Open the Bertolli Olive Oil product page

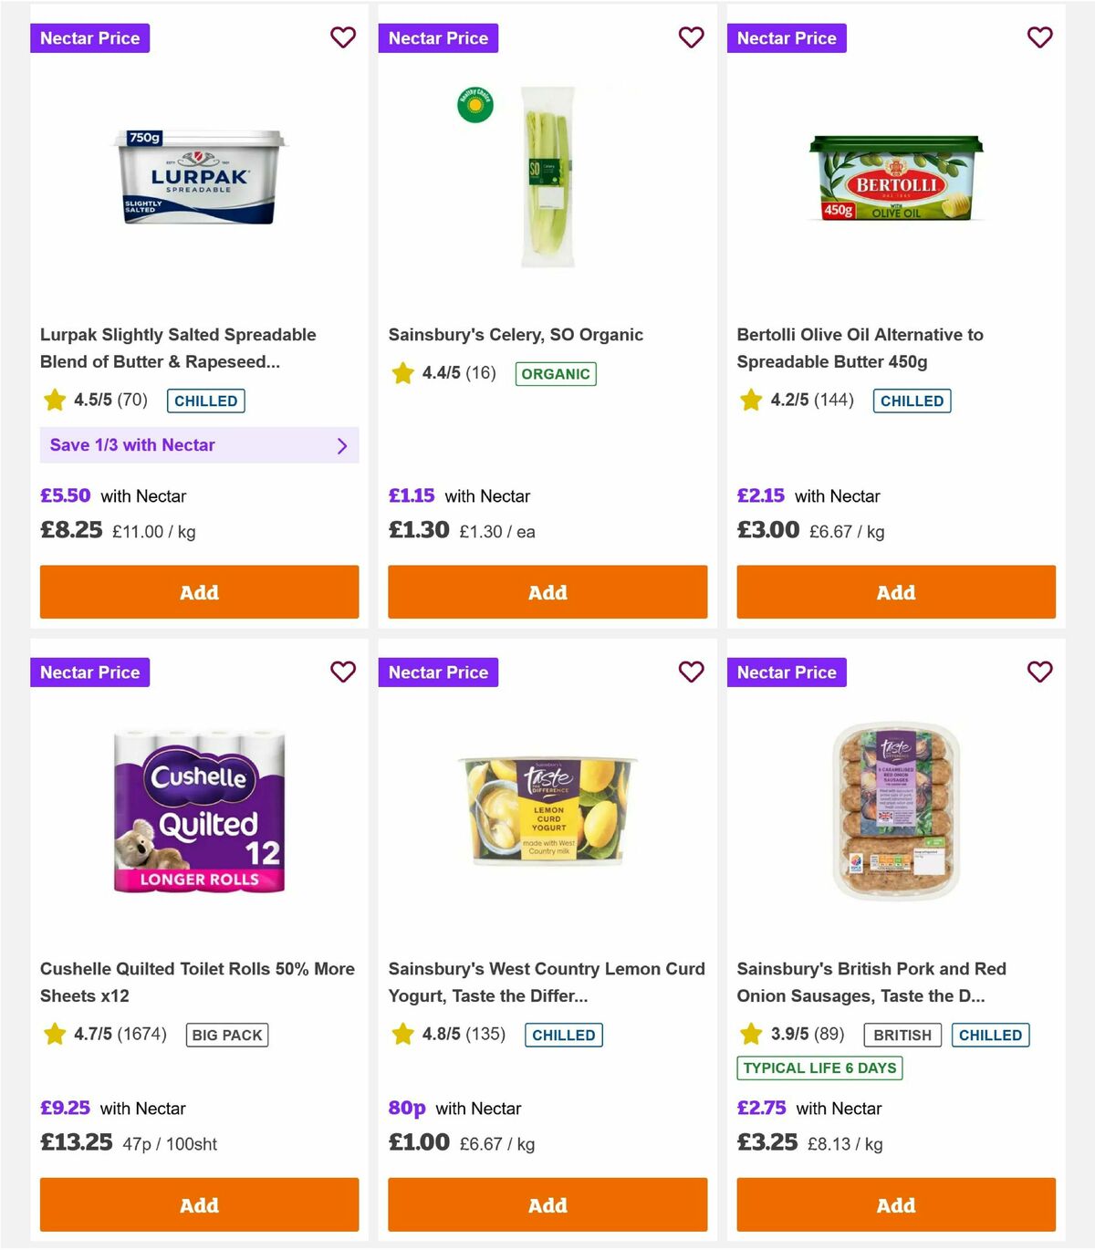point(860,348)
